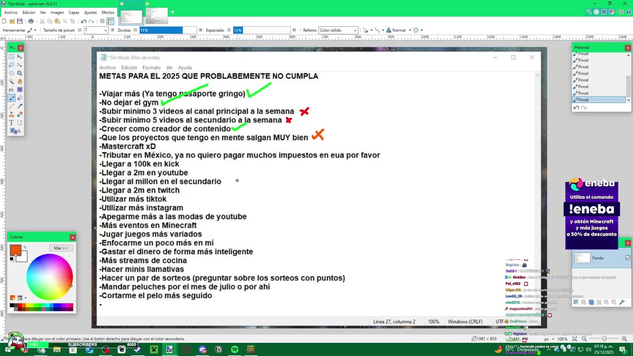The image size is (633, 356).
Task: Click the Undo arrow in Historial panel
Action: 576,108
